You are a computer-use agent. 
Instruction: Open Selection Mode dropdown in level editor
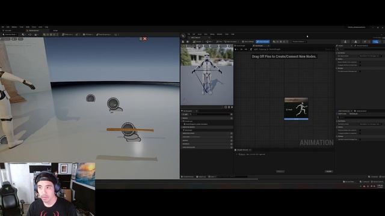click(x=10, y=35)
